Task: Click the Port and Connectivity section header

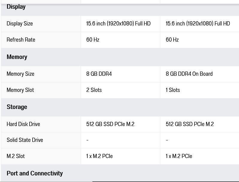Action: [x=35, y=173]
